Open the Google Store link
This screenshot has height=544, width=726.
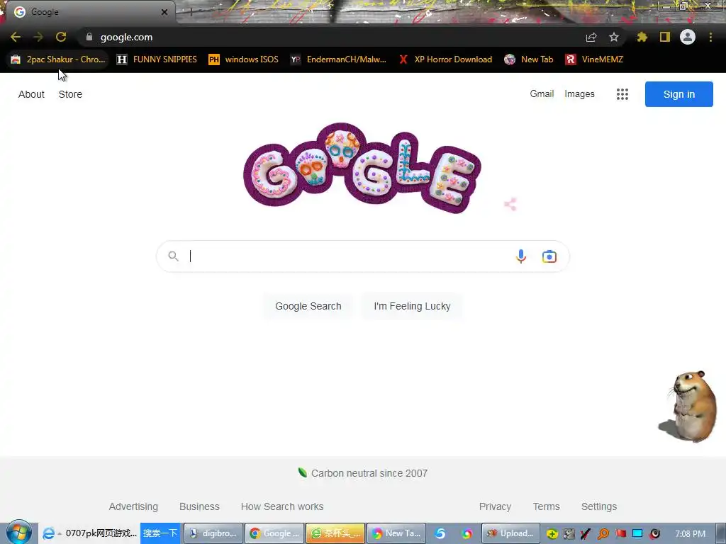(70, 94)
